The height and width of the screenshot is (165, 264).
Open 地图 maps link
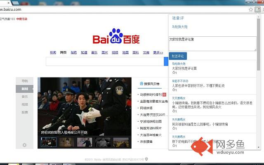point(125,52)
